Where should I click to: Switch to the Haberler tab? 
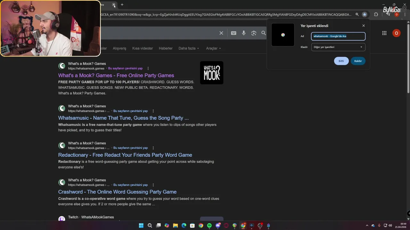(166, 48)
